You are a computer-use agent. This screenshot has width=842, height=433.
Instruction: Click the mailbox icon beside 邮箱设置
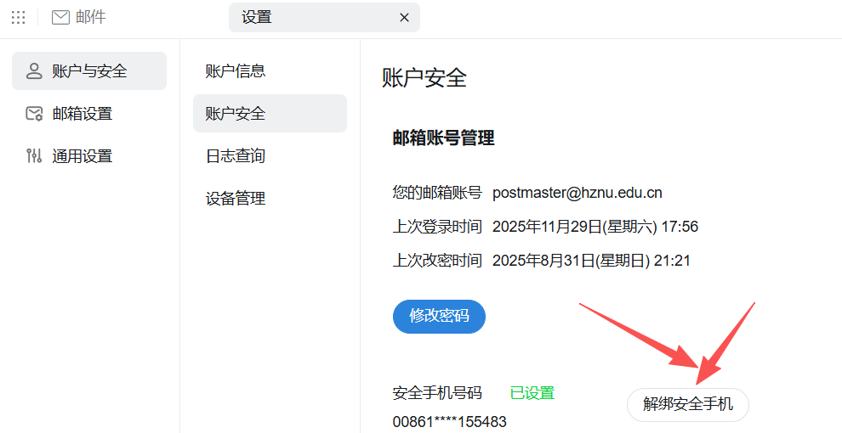coord(34,114)
